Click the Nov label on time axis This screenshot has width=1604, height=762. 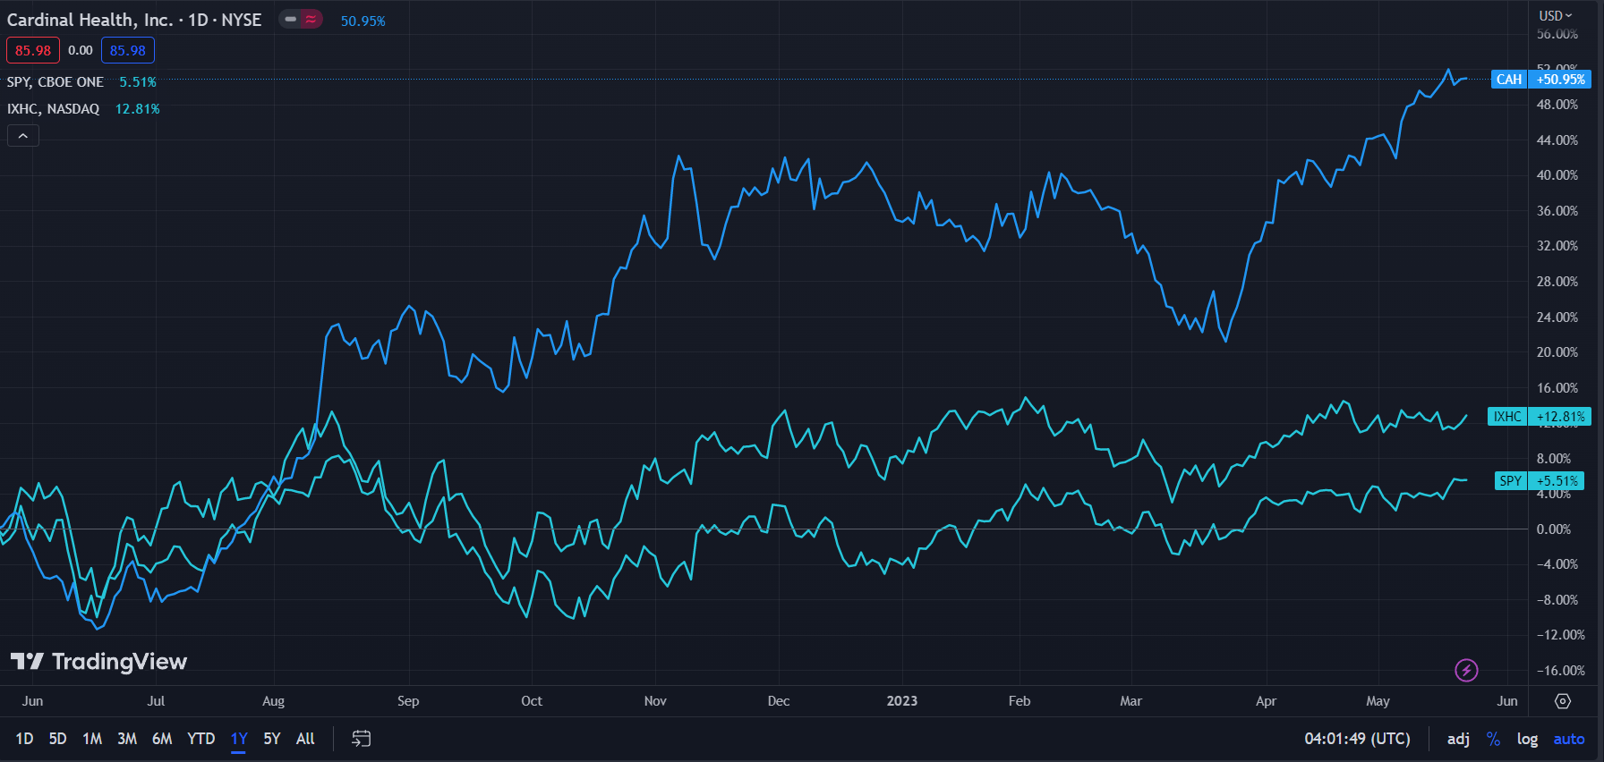pyautogui.click(x=655, y=701)
